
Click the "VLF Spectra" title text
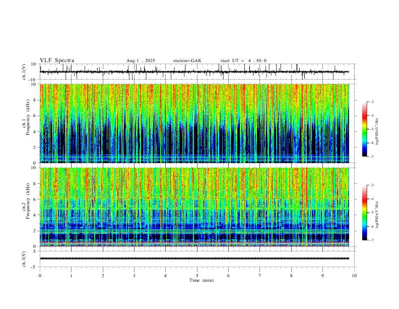point(57,61)
